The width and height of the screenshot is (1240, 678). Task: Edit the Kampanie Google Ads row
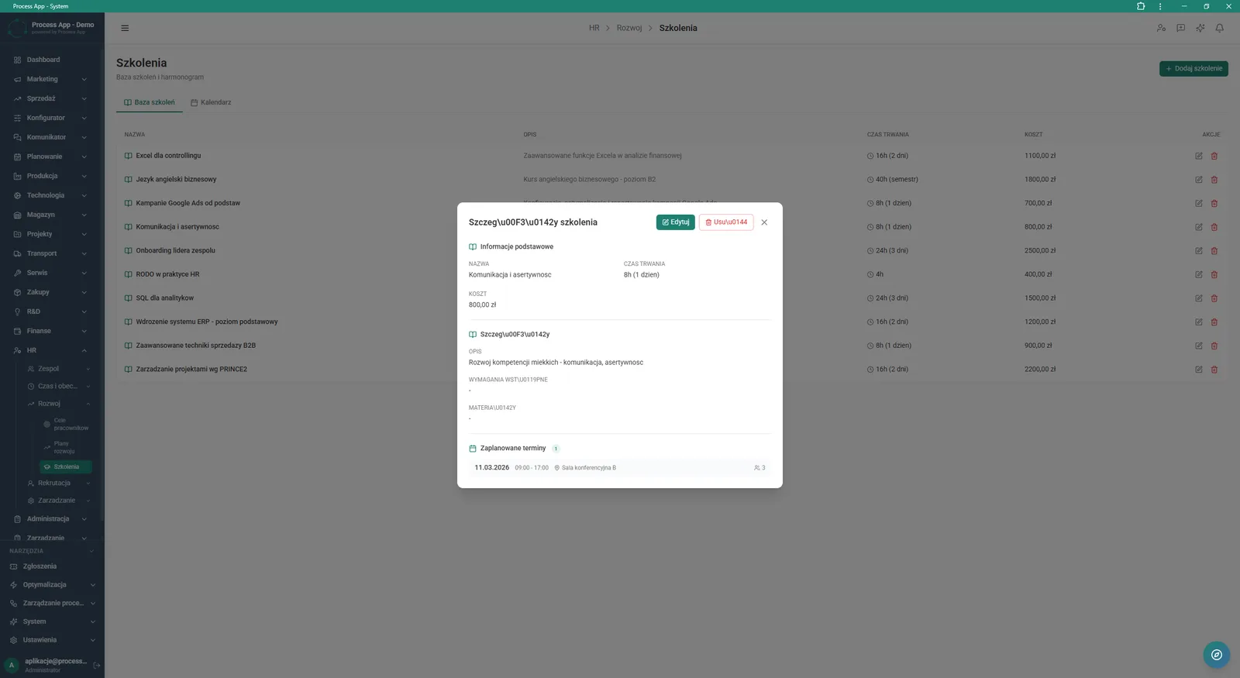(x=1198, y=203)
